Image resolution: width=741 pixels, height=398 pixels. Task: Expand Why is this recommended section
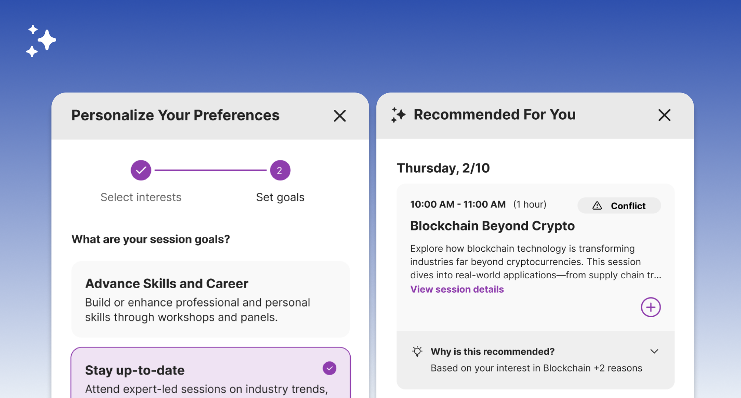[493, 351]
